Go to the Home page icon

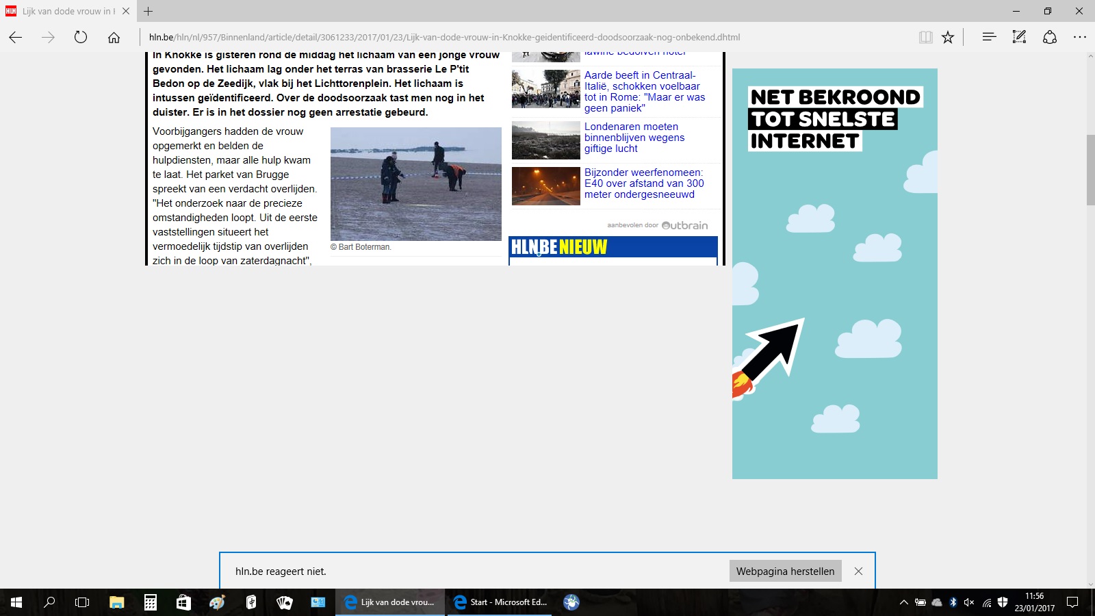[114, 37]
